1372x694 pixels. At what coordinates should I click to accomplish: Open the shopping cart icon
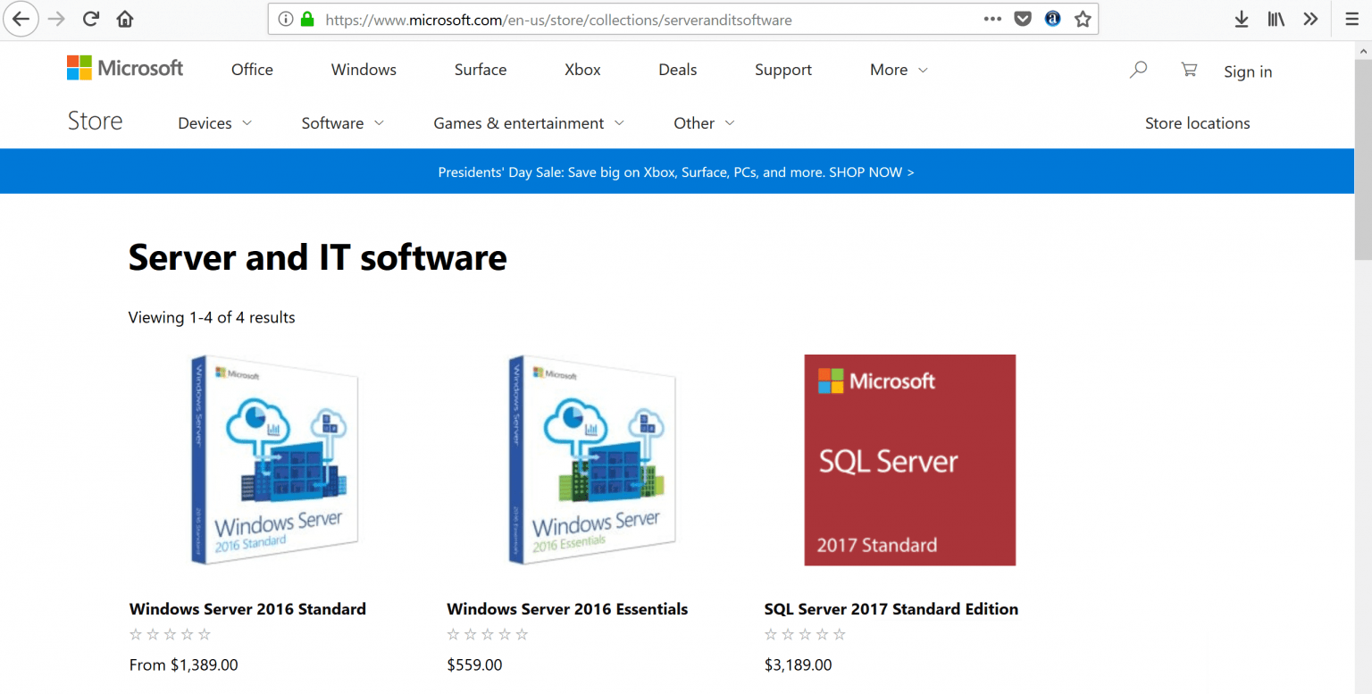(1188, 70)
